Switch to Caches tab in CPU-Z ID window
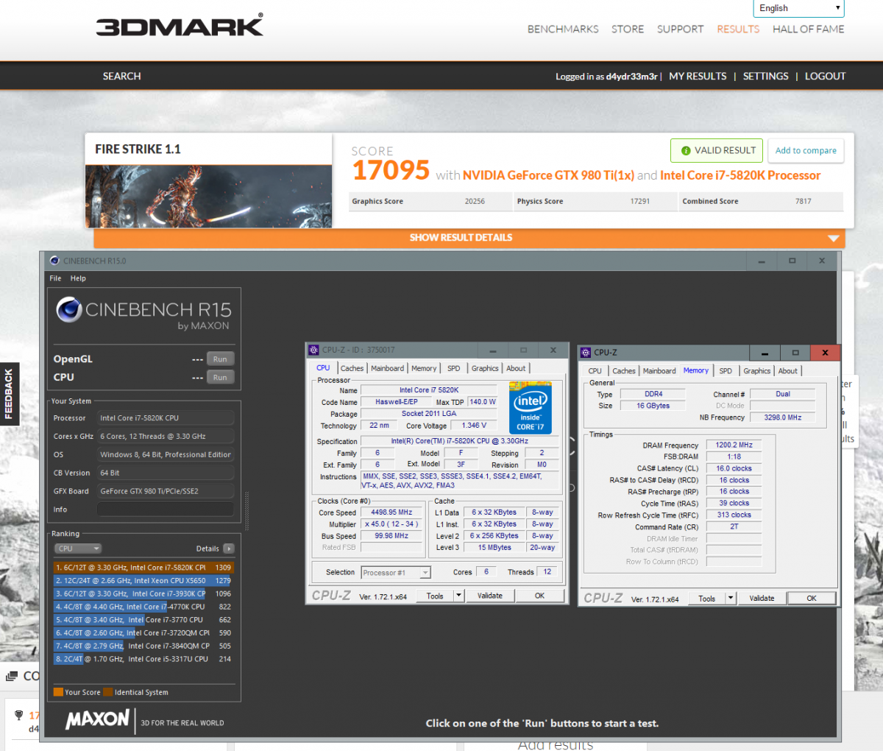 (352, 368)
